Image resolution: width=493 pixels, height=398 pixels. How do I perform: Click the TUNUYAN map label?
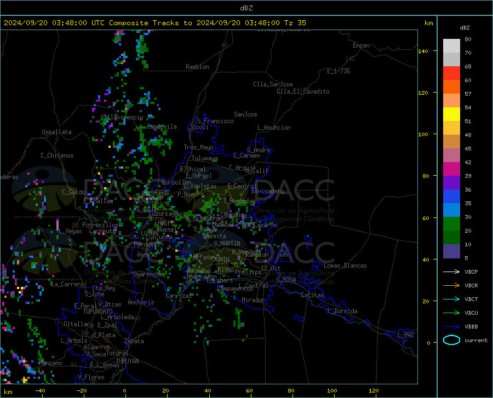tap(127, 361)
